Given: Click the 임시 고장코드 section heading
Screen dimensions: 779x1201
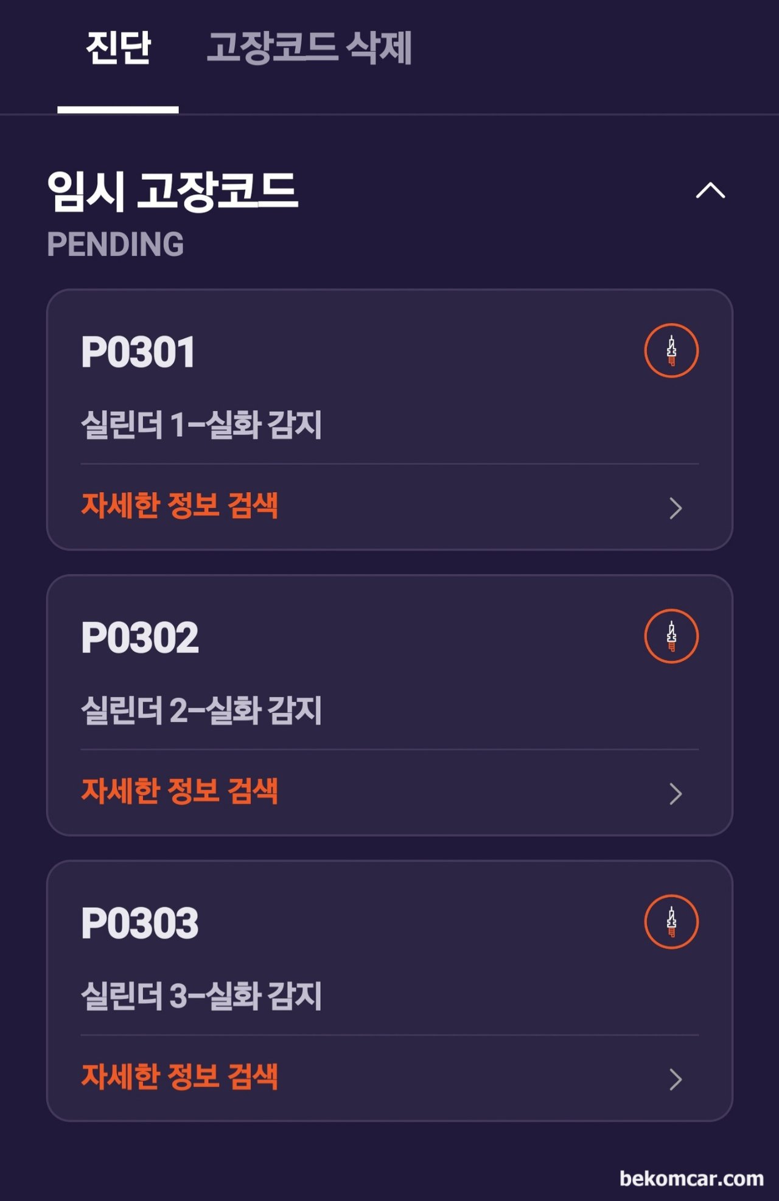Looking at the screenshot, I should 173,191.
